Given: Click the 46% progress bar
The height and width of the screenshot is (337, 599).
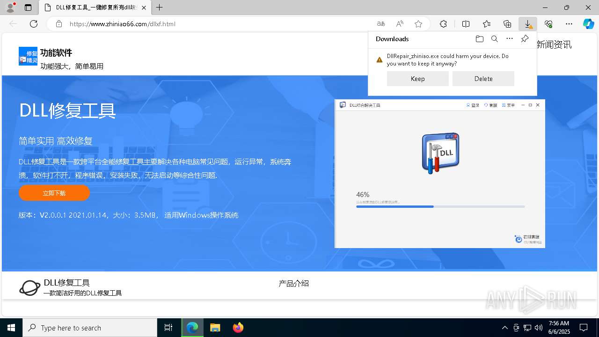Looking at the screenshot, I should pos(440,206).
